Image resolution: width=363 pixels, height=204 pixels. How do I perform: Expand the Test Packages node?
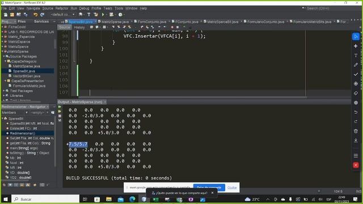(4, 91)
